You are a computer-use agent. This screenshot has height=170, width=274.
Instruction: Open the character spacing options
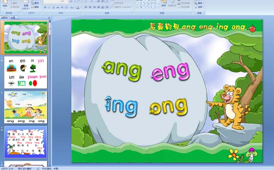tap(67, 7)
